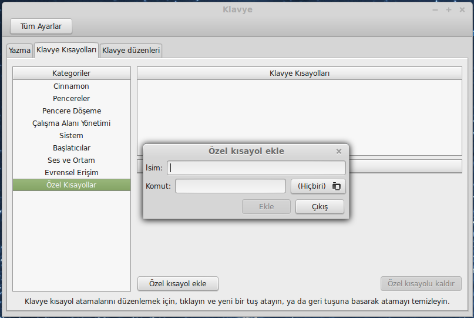Click the Özel kısayolu kaldır button

[421, 284]
